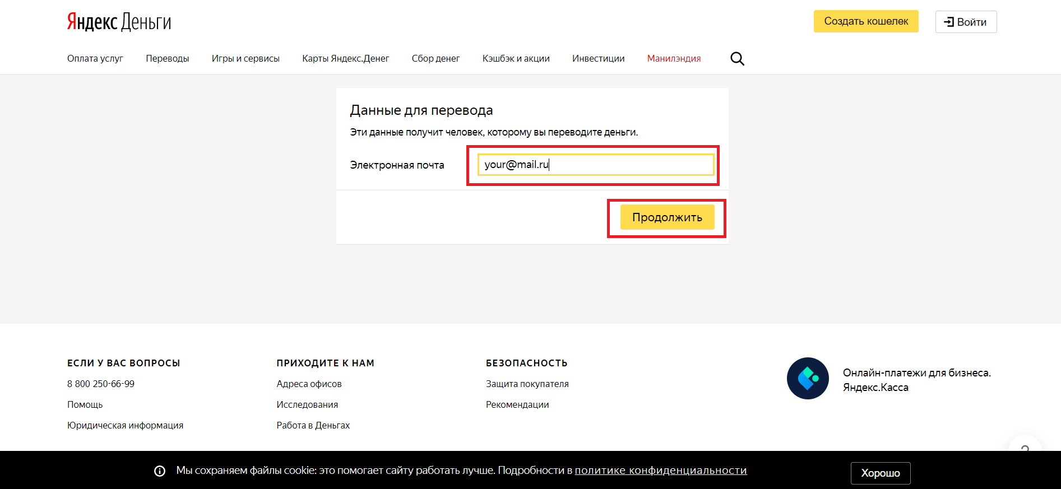Screen dimensions: 1061x489
Task: Click the Данные для перевода heading
Action: click(421, 110)
